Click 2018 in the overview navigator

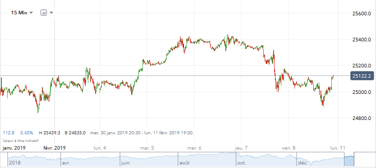15,163
